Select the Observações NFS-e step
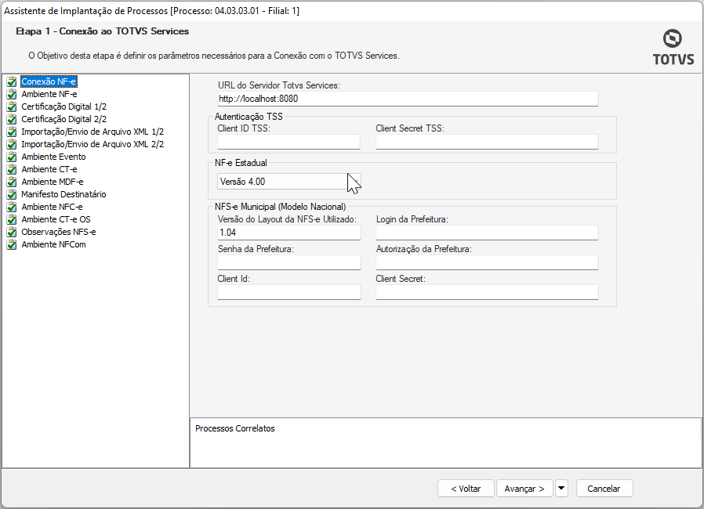The height and width of the screenshot is (509, 704). click(58, 233)
